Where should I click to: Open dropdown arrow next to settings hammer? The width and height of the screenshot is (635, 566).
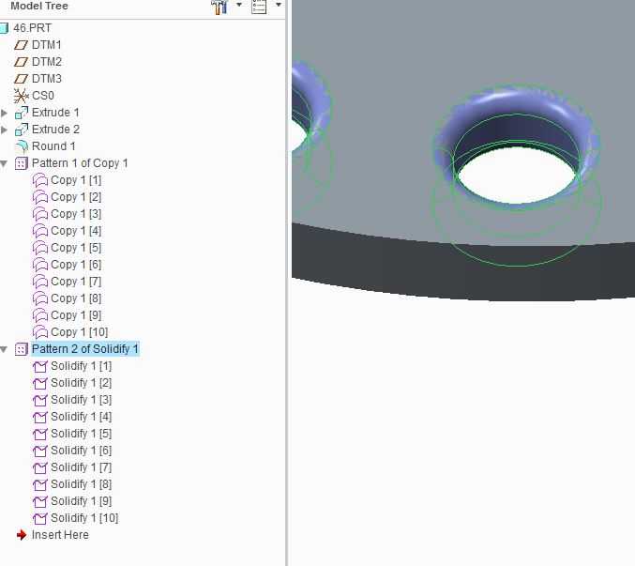click(239, 5)
